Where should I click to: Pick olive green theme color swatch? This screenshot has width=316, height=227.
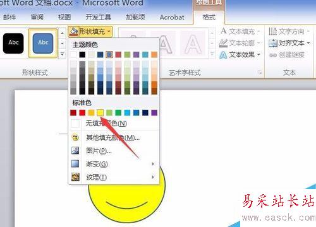click(x=127, y=55)
